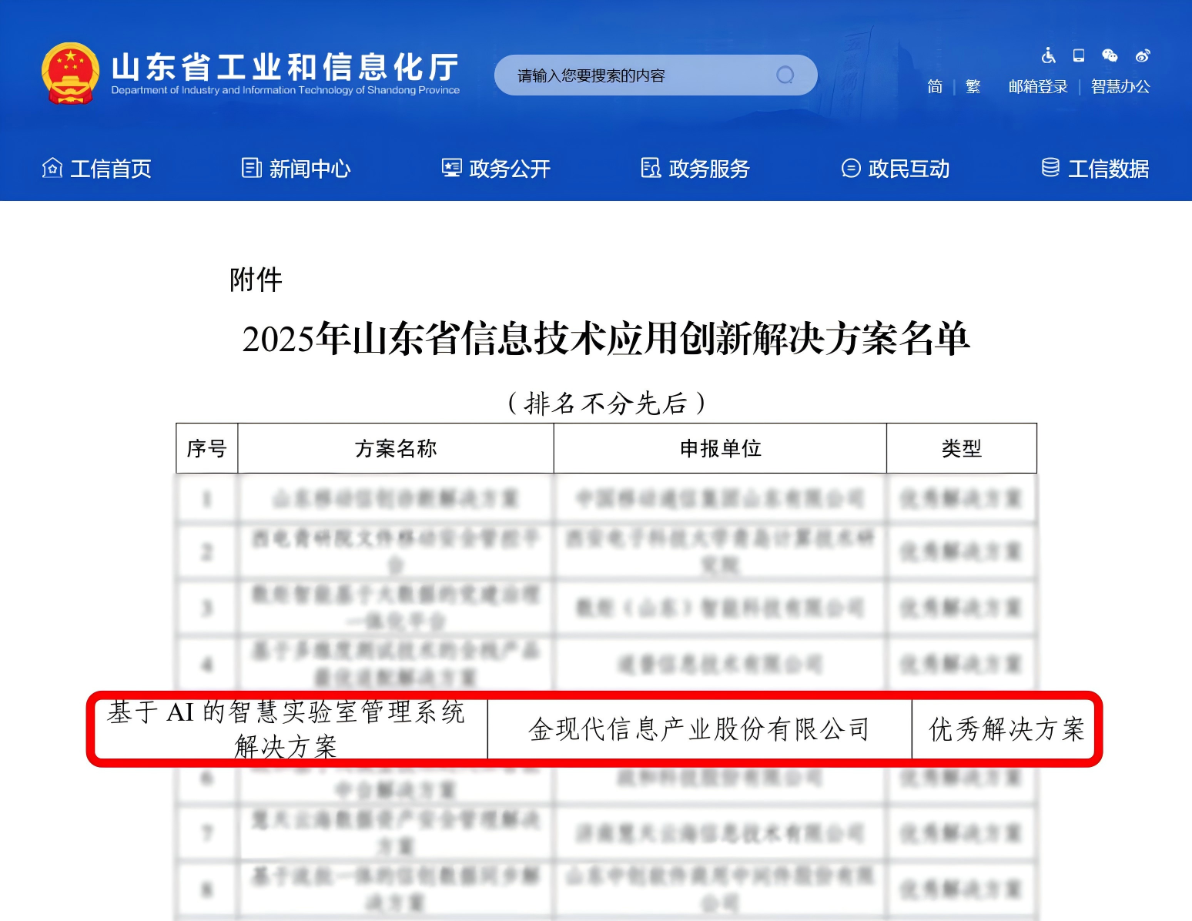Click the 山东省工业和信息化厅 site title

tap(285, 68)
